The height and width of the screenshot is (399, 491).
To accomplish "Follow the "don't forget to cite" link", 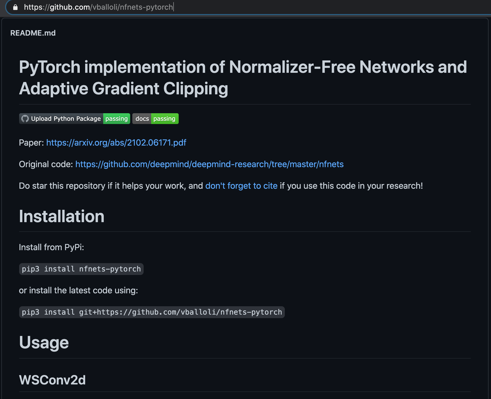I will coord(241,186).
